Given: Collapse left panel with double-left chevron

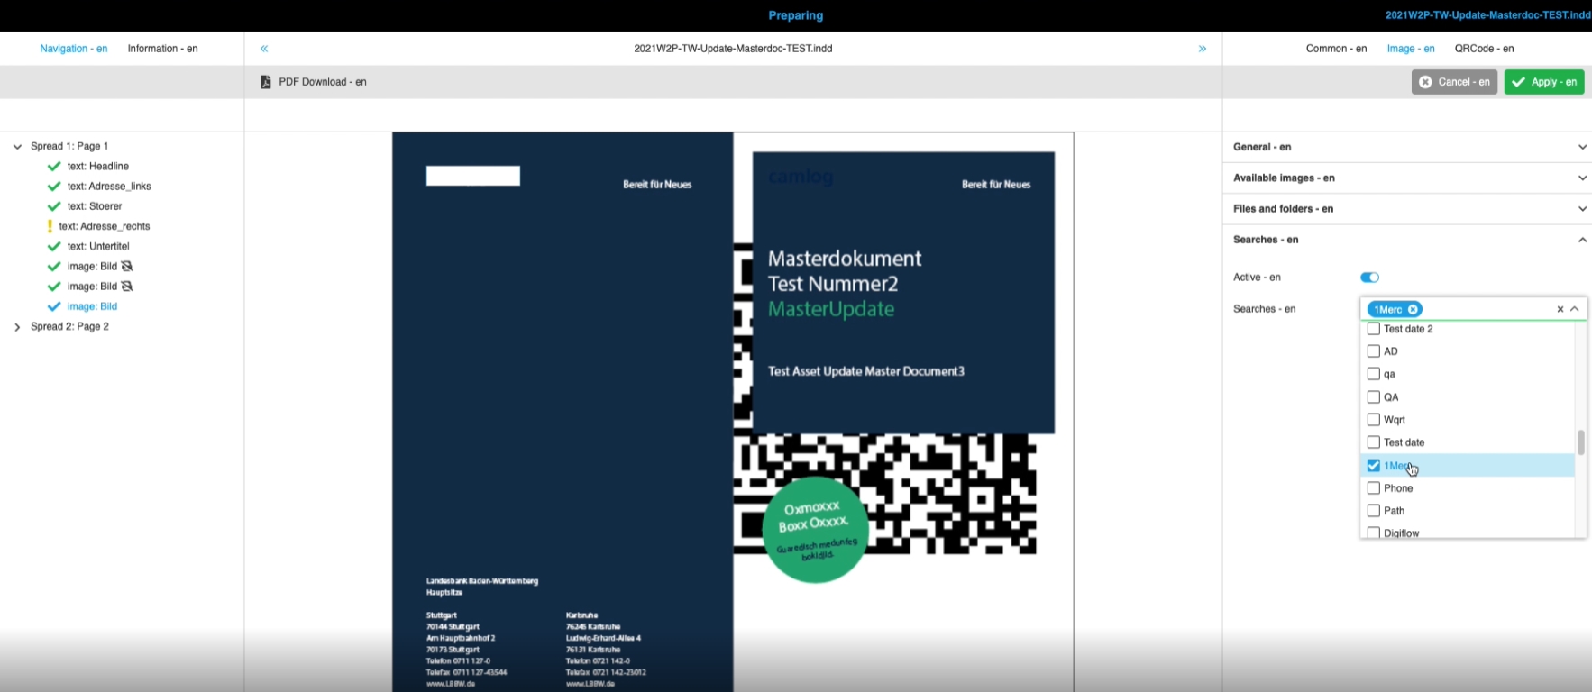Looking at the screenshot, I should pos(264,49).
